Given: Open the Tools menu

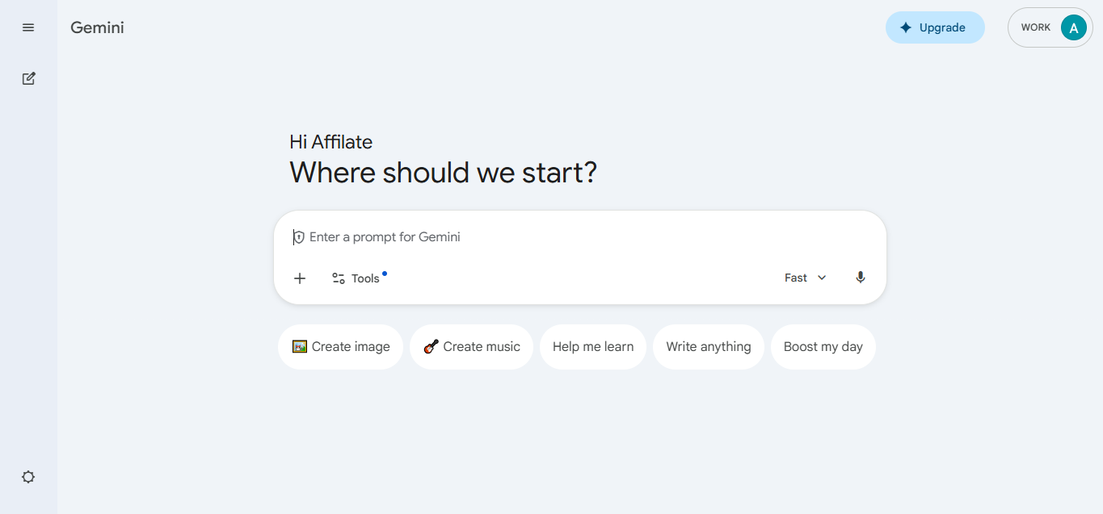Looking at the screenshot, I should click(x=356, y=278).
